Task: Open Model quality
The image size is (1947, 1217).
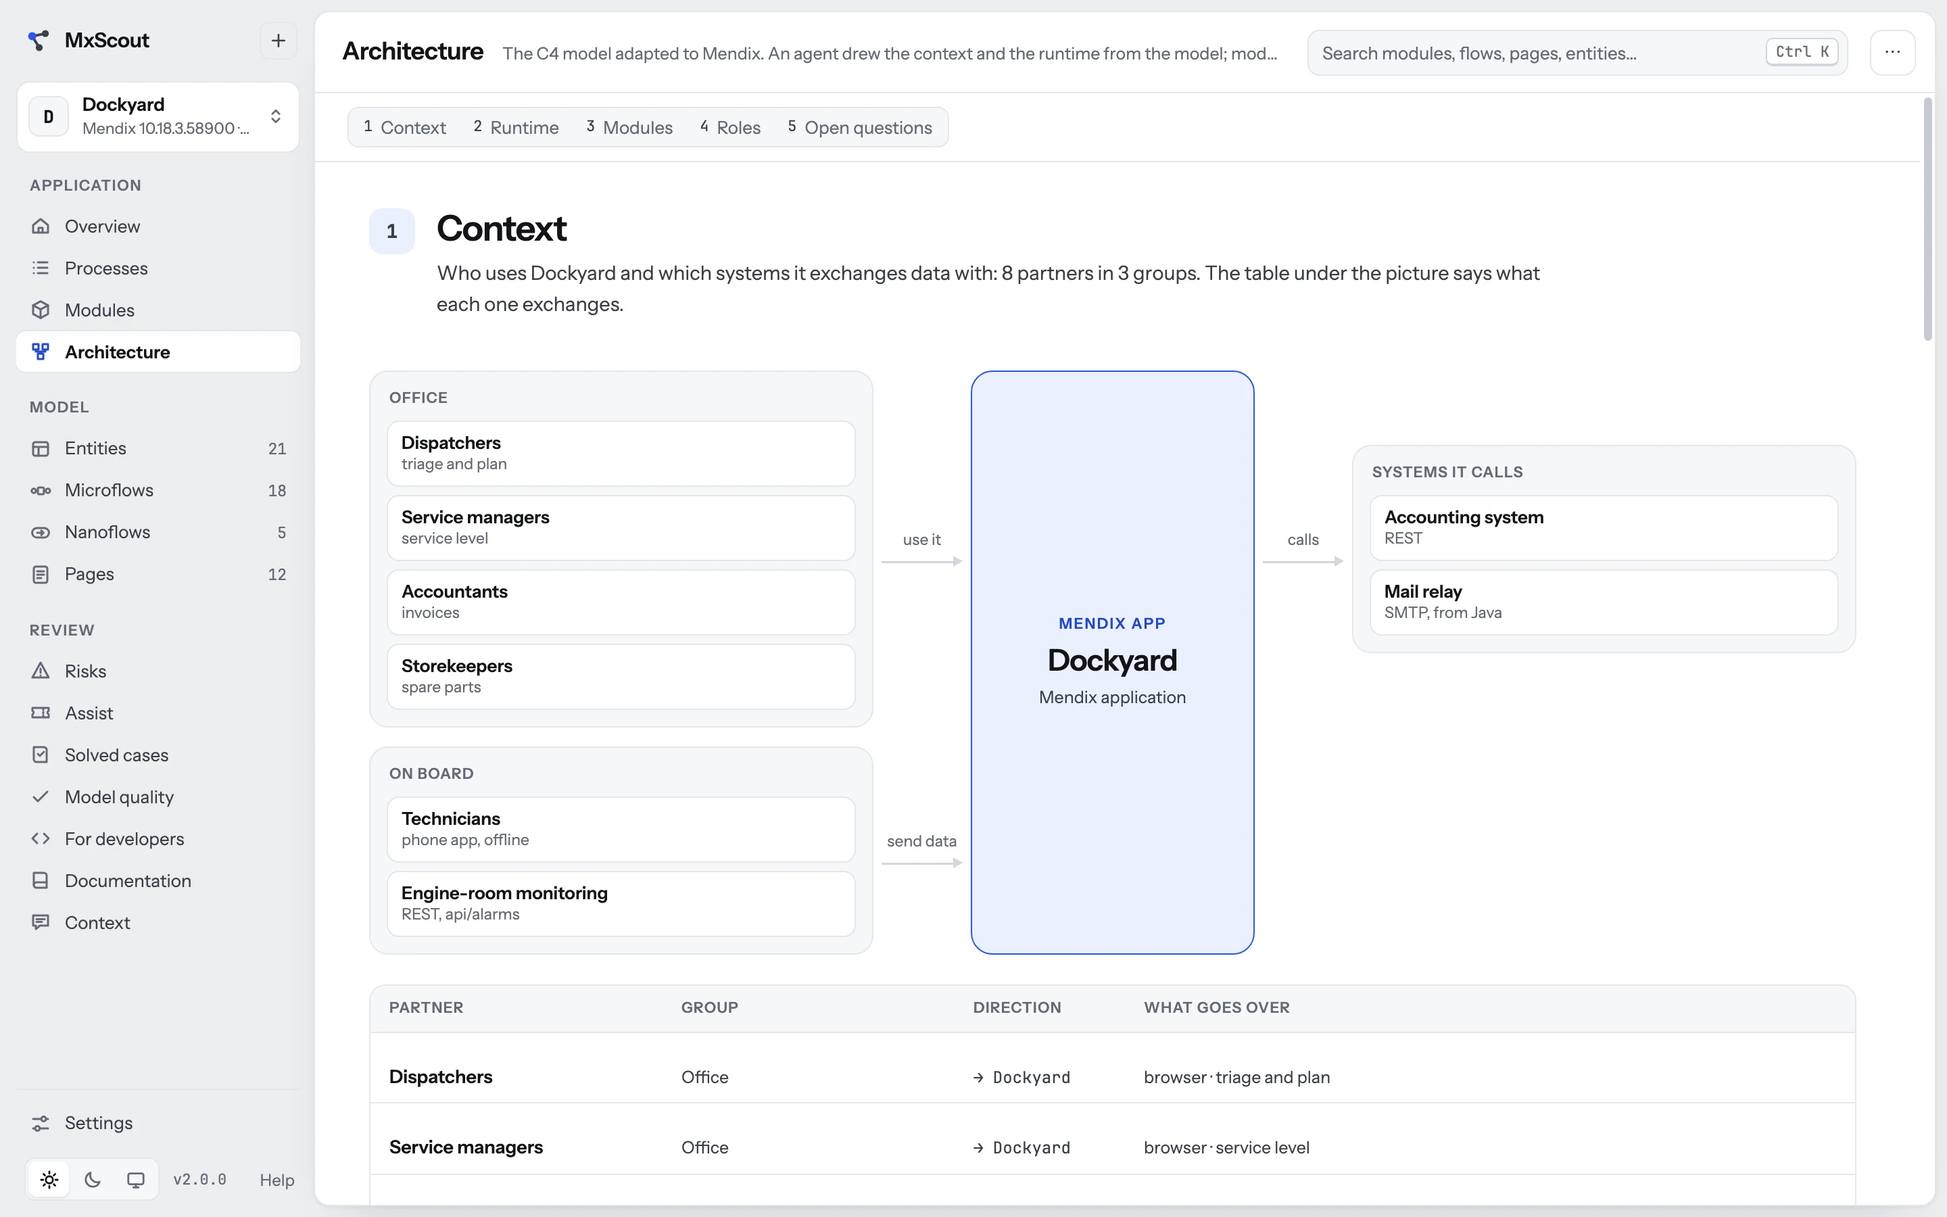Action: click(158, 797)
